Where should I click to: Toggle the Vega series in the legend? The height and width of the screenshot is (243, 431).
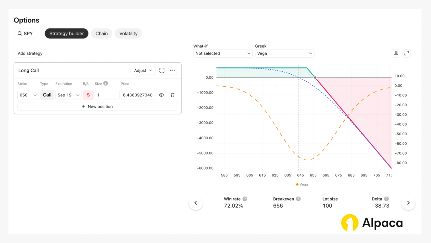click(x=302, y=184)
